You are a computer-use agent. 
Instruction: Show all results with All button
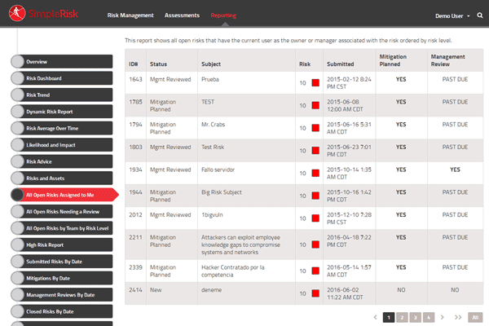pyautogui.click(x=475, y=316)
